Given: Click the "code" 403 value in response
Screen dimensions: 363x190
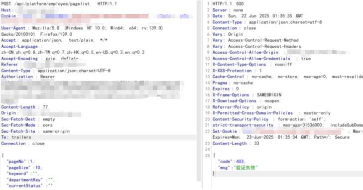Looking at the screenshot, I should point(240,162).
